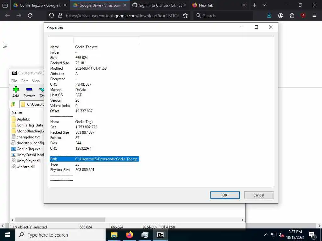Close the Google Drive Virus scan tab

pyautogui.click(x=125, y=5)
